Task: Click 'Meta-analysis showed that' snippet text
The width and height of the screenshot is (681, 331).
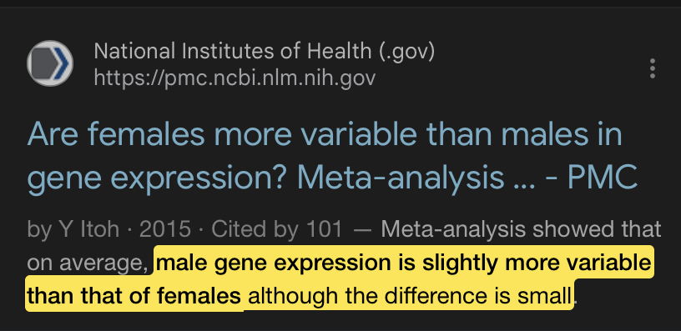Action: point(521,229)
